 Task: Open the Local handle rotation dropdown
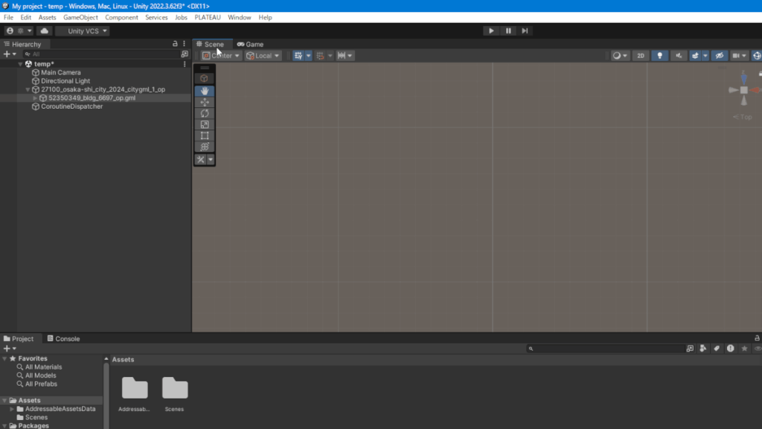[263, 56]
